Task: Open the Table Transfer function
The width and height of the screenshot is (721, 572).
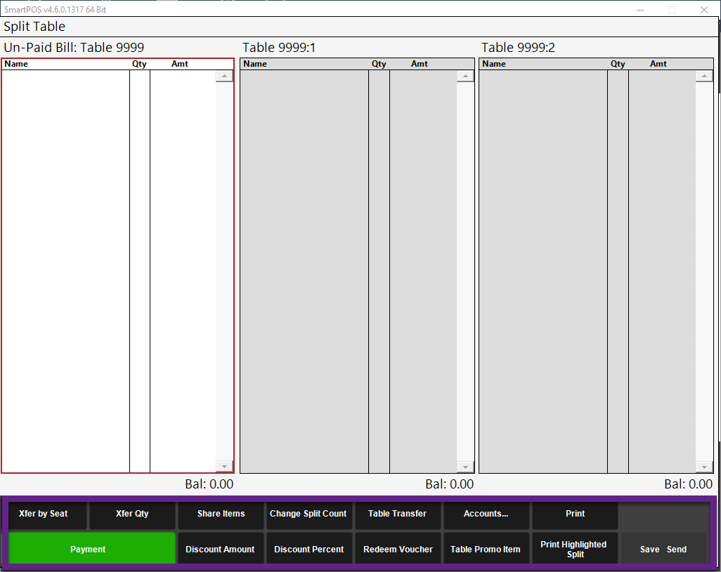Action: pyautogui.click(x=397, y=514)
